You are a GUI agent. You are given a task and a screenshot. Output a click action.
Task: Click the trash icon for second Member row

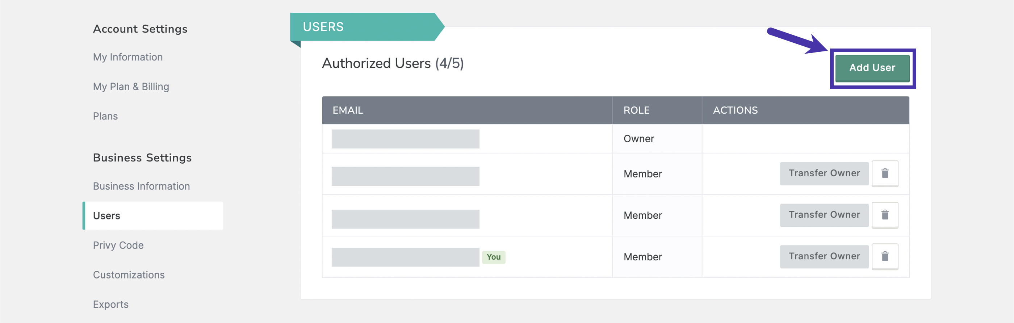(x=884, y=215)
